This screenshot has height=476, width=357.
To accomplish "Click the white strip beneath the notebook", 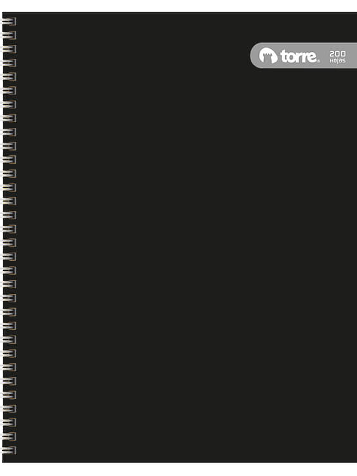I will click(178, 469).
